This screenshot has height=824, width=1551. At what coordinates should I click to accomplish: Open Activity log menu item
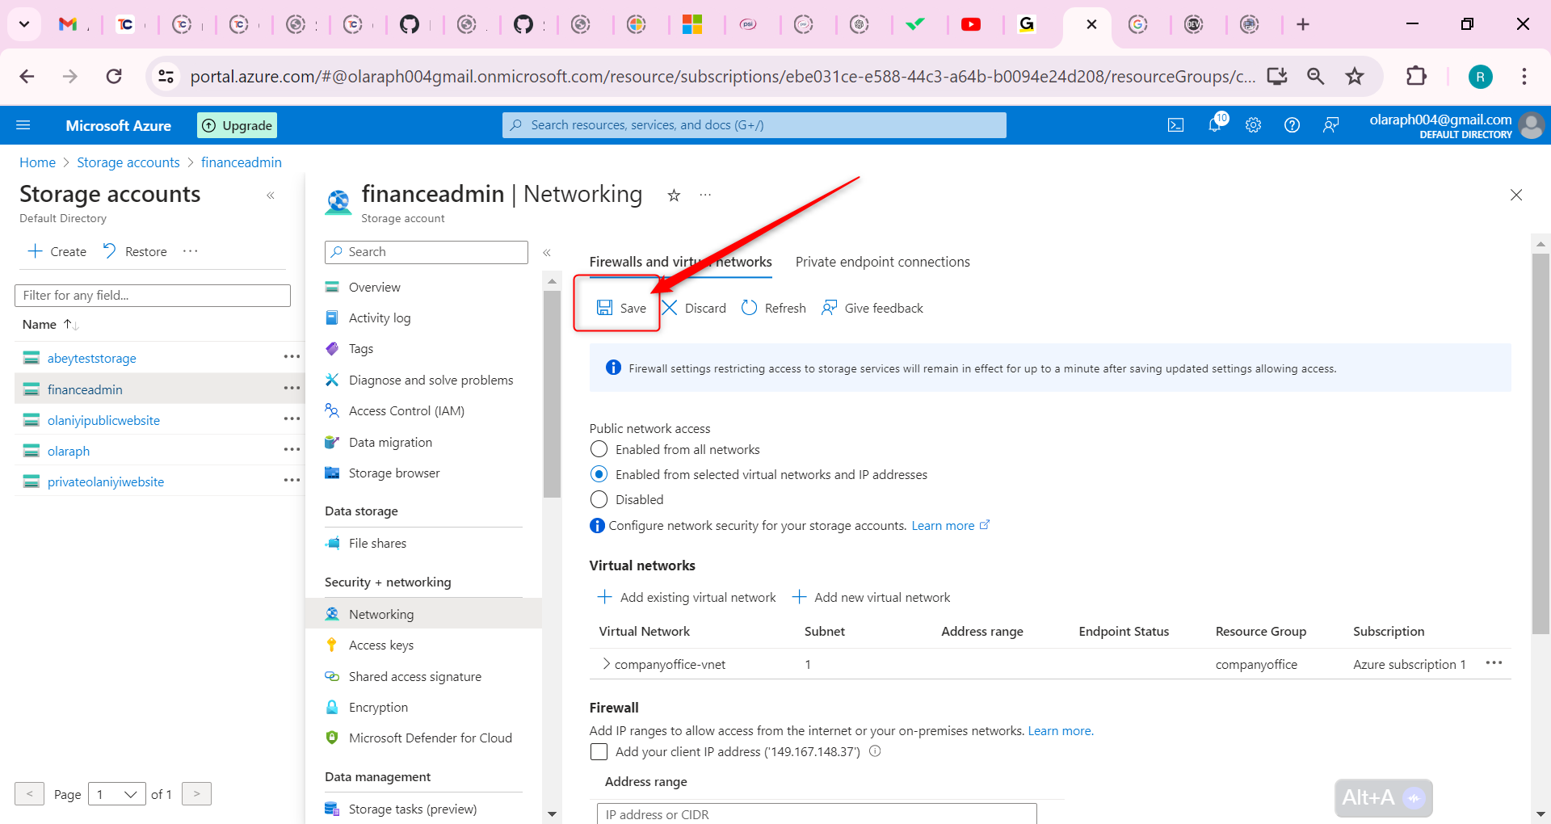coord(380,317)
